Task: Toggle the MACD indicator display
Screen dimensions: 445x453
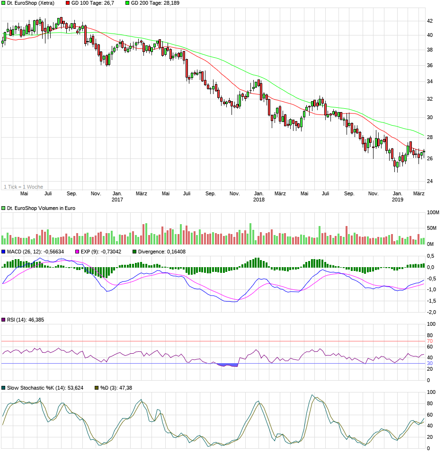Action: [4, 251]
